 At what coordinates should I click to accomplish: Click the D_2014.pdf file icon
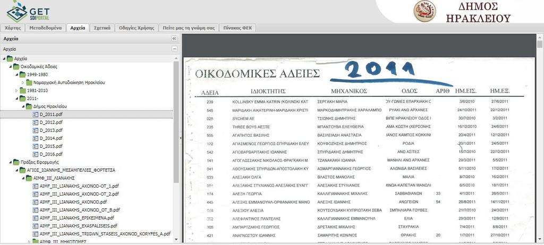(36, 138)
